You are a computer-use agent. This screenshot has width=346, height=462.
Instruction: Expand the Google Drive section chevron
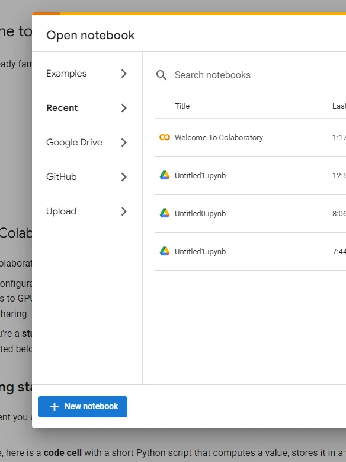click(x=124, y=143)
